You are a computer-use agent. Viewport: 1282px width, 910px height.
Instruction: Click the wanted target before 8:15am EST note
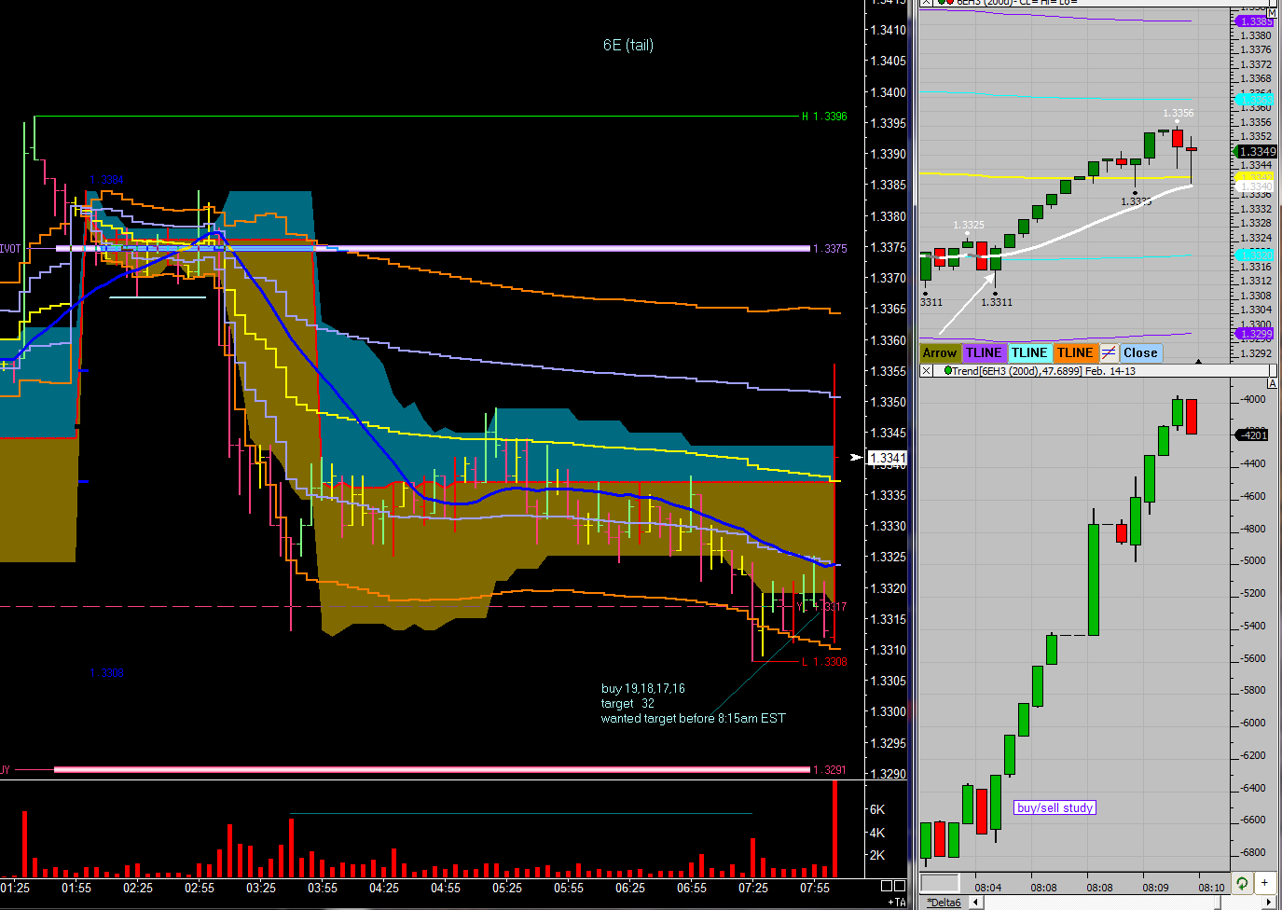[x=694, y=719]
